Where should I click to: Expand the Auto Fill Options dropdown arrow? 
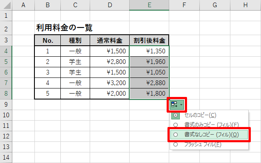[x=181, y=105]
